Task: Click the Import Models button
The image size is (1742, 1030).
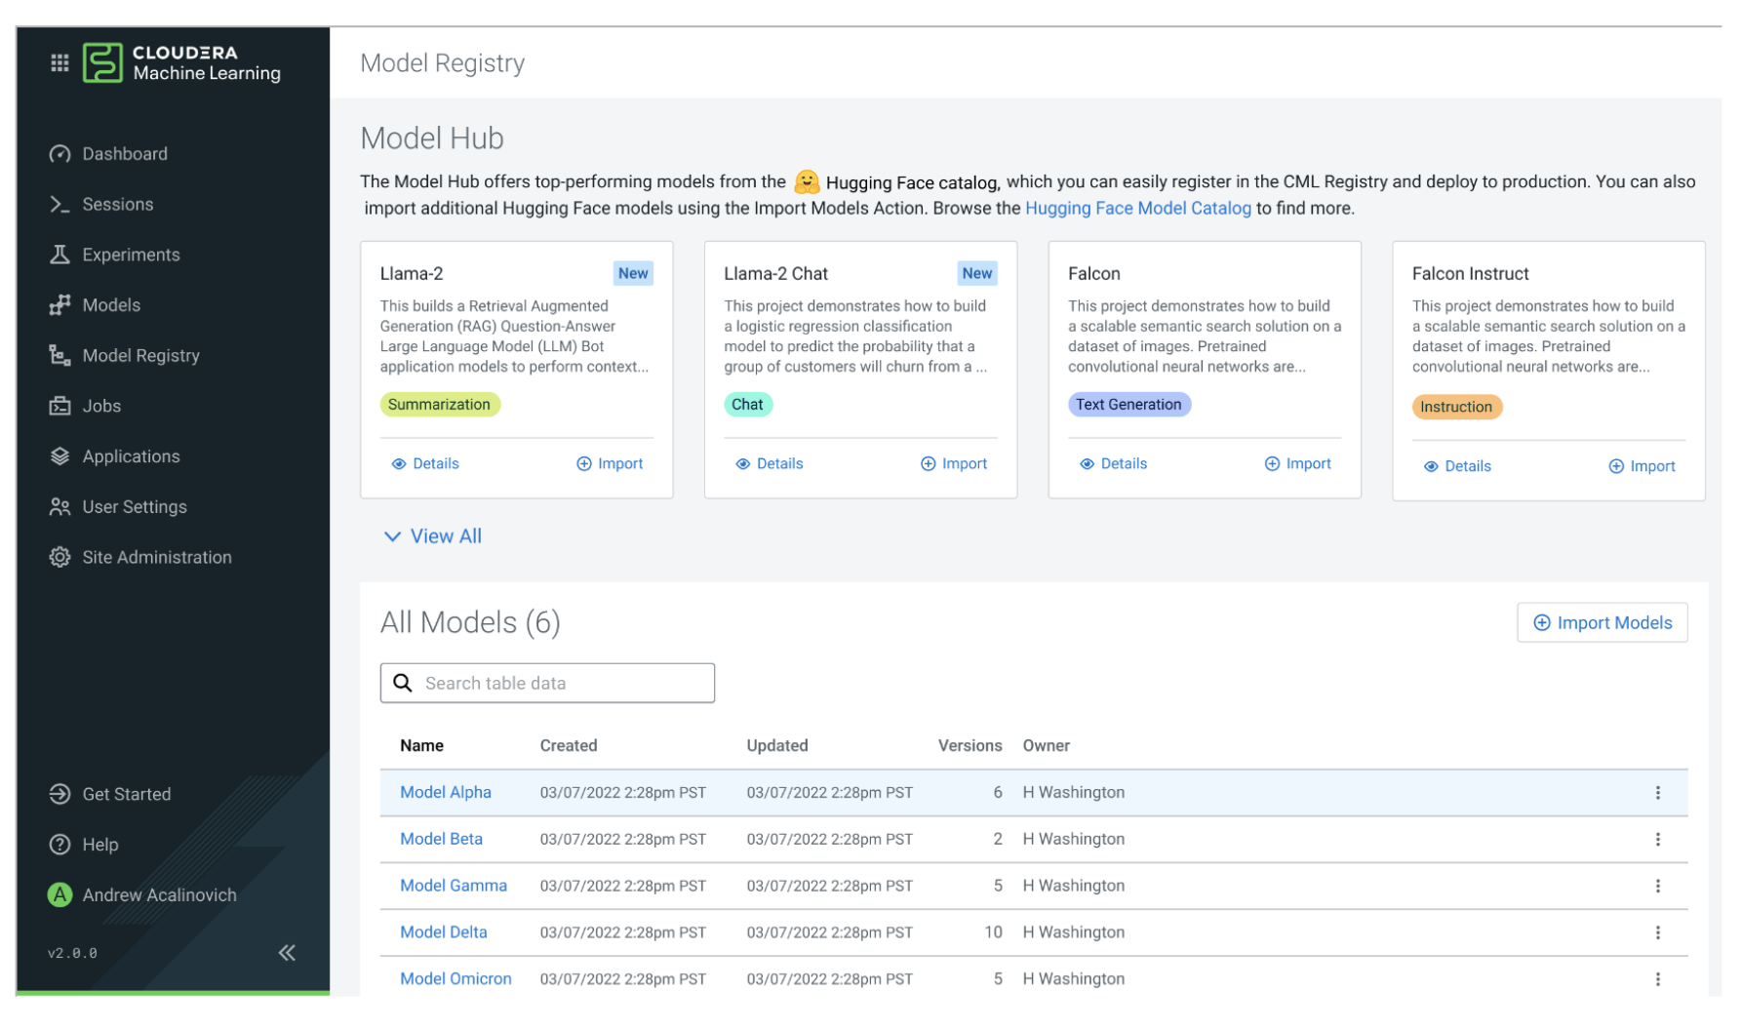Action: coord(1603,623)
